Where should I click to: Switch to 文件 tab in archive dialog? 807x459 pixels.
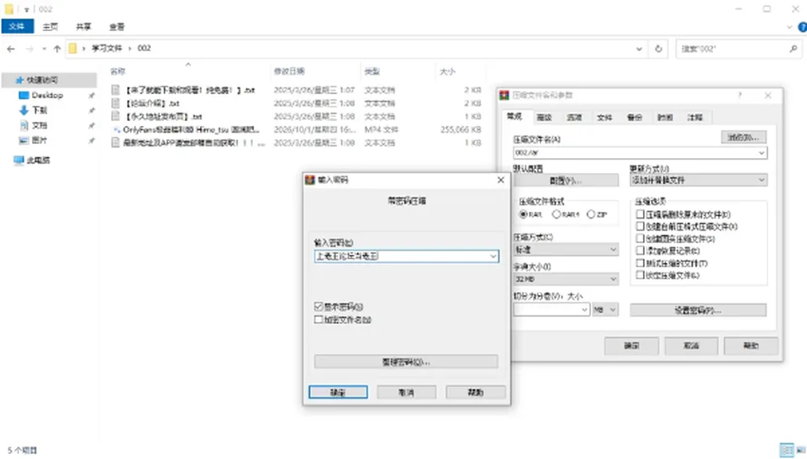click(604, 118)
